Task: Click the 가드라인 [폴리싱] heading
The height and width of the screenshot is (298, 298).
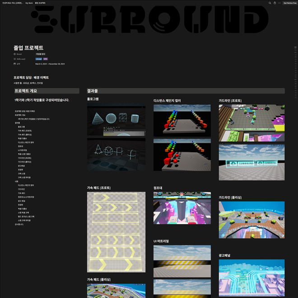Action: tap(230, 197)
